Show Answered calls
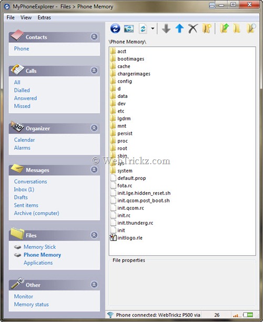The width and height of the screenshot is (263, 322). click(25, 98)
